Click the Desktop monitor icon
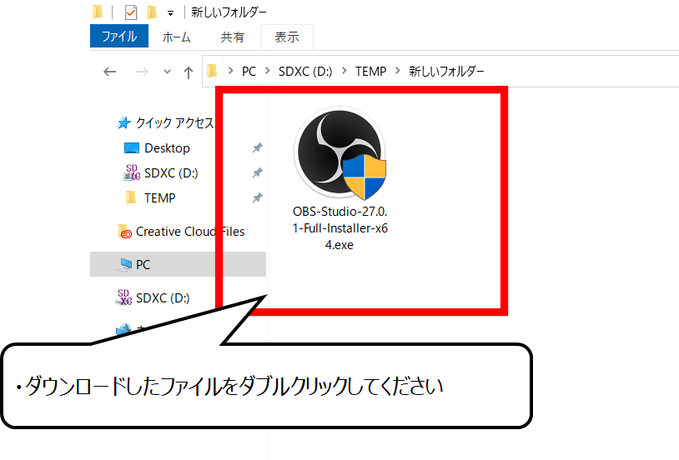This screenshot has width=679, height=460. (132, 148)
